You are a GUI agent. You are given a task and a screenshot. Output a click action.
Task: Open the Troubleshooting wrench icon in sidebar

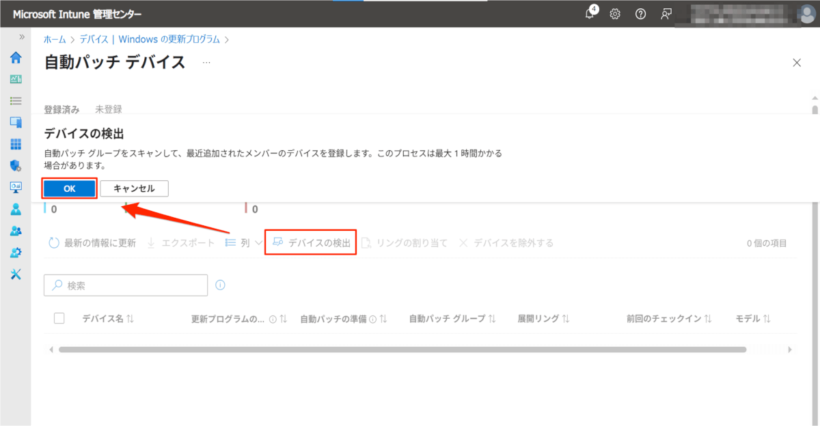[16, 274]
